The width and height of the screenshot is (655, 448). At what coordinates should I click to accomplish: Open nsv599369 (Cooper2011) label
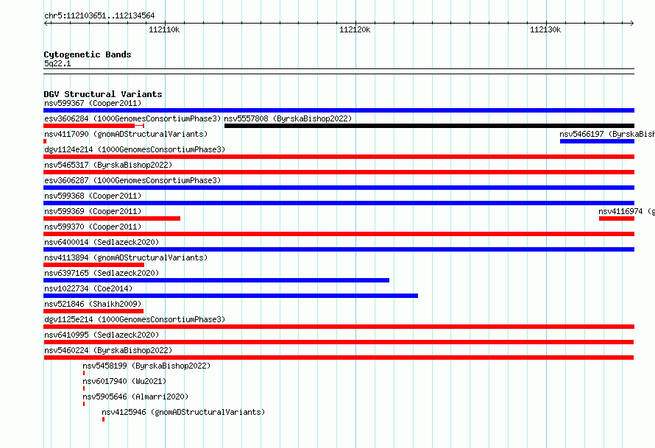[x=93, y=211]
